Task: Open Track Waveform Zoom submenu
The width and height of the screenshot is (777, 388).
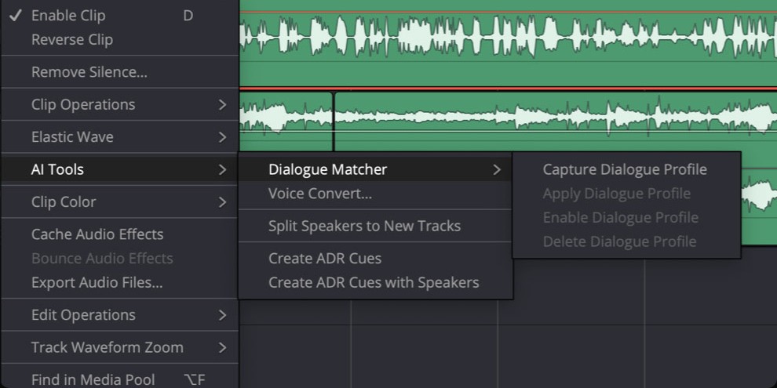Action: pos(107,347)
